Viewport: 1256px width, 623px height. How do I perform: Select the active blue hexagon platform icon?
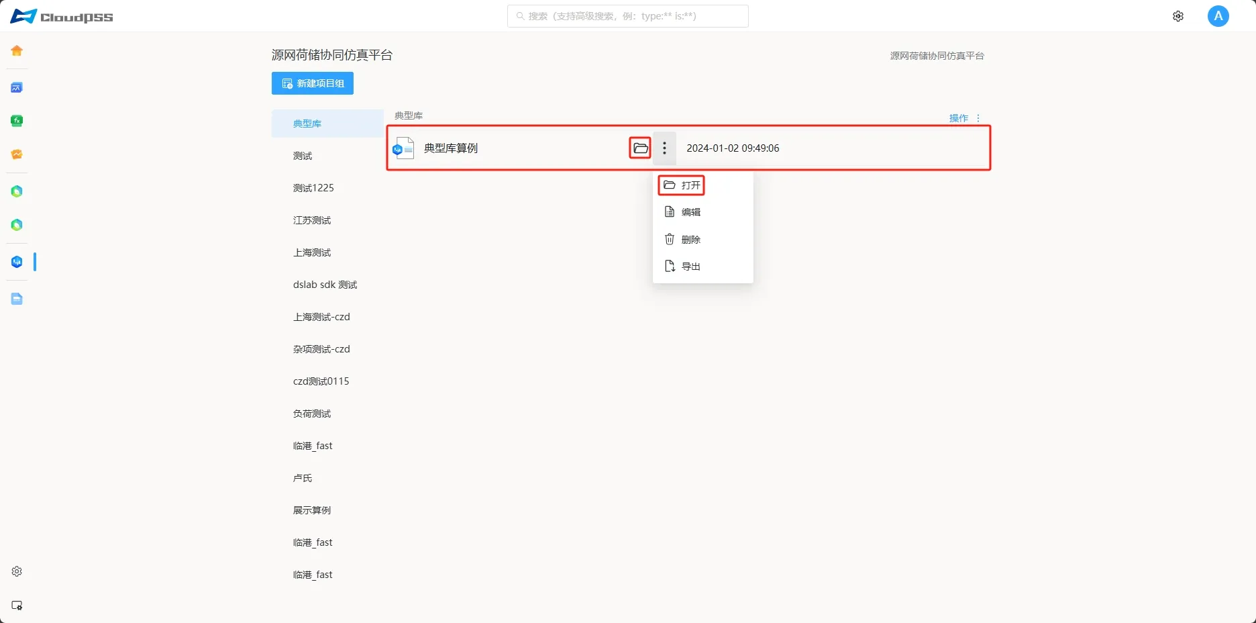pyautogui.click(x=17, y=262)
